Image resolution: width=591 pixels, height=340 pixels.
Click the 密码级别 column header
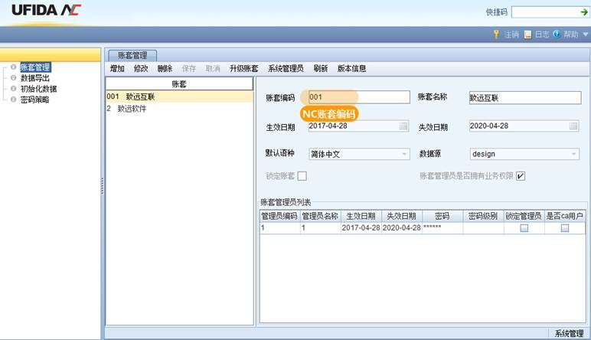(483, 216)
